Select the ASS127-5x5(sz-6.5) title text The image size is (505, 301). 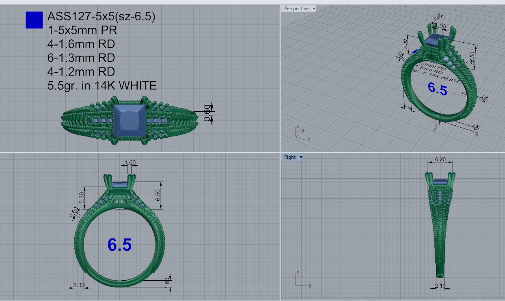pos(101,17)
